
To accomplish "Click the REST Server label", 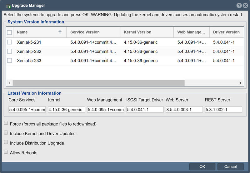I will tap(217, 100).
